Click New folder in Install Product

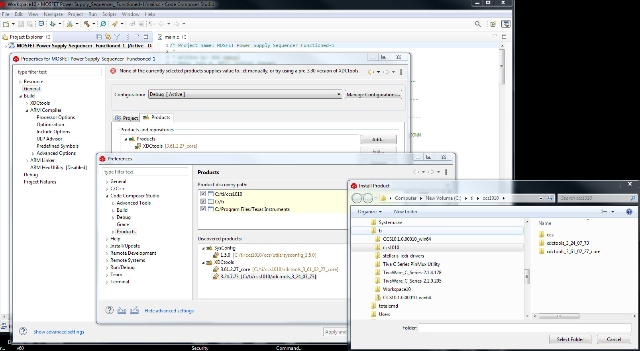click(406, 212)
